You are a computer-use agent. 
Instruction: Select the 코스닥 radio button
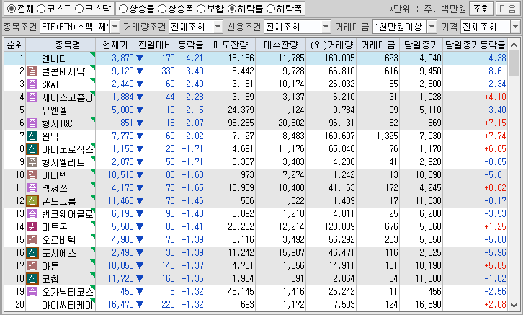[x=79, y=9]
